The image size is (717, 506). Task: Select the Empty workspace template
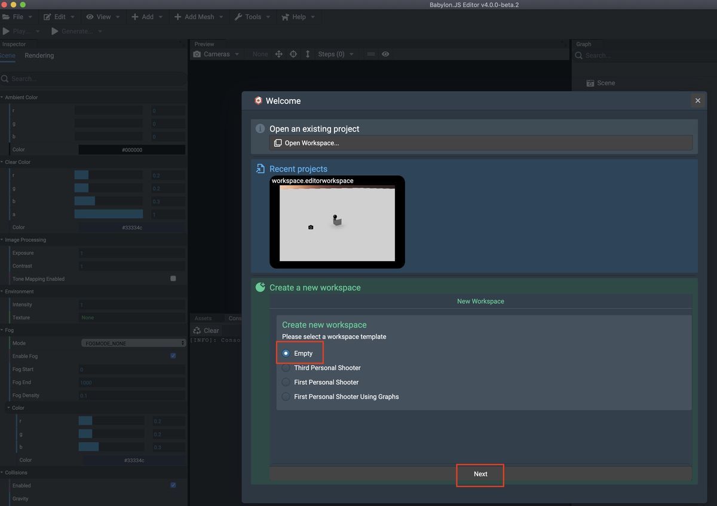click(286, 353)
